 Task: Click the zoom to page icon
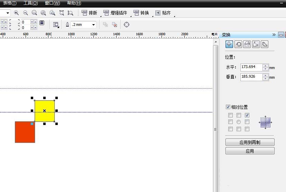(52, 13)
